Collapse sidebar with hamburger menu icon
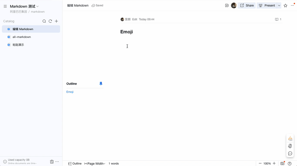Screen dimensions: 297x166 pyautogui.click(x=5, y=6)
